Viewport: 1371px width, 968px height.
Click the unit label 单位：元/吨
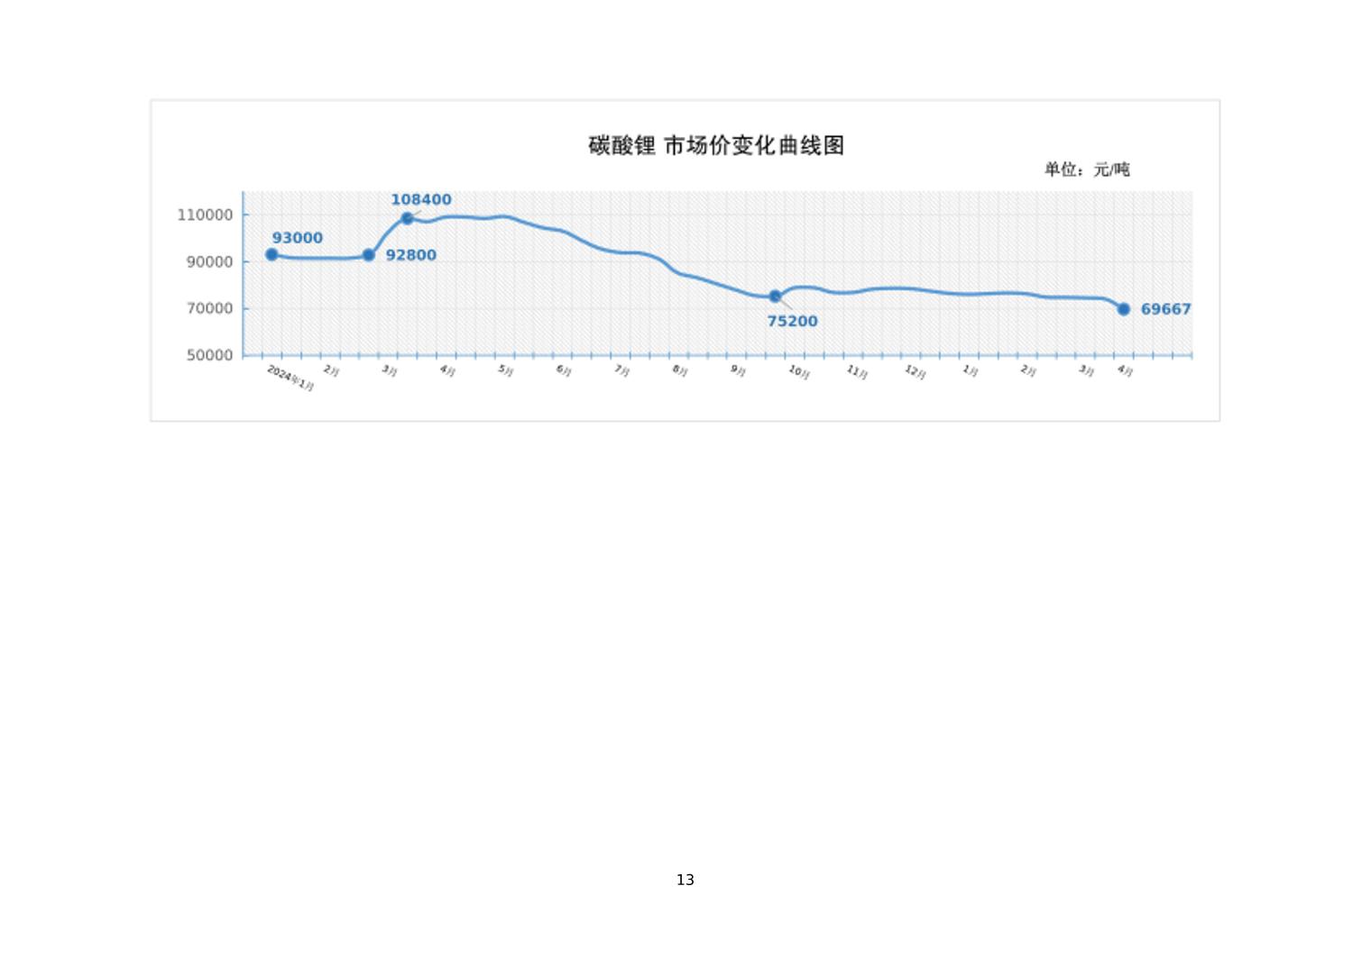point(1086,169)
